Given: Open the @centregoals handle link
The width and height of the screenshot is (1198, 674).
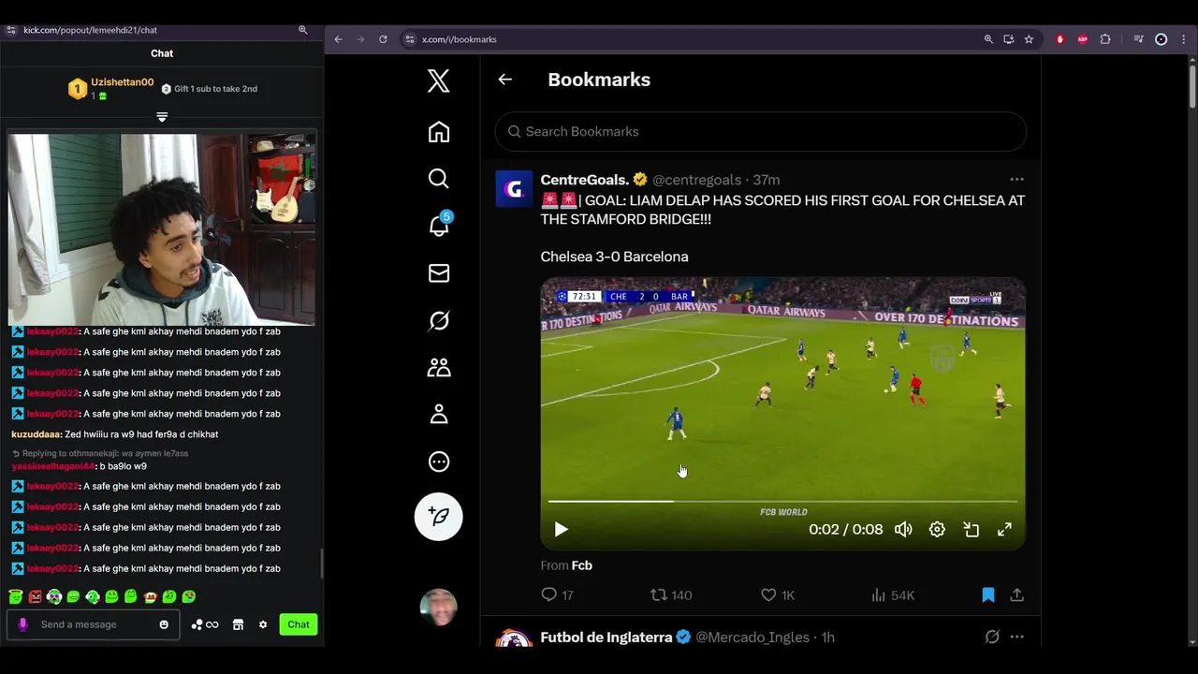Looking at the screenshot, I should pos(696,180).
